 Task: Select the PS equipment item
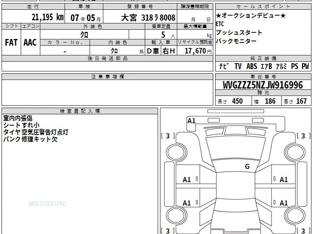point(295,66)
